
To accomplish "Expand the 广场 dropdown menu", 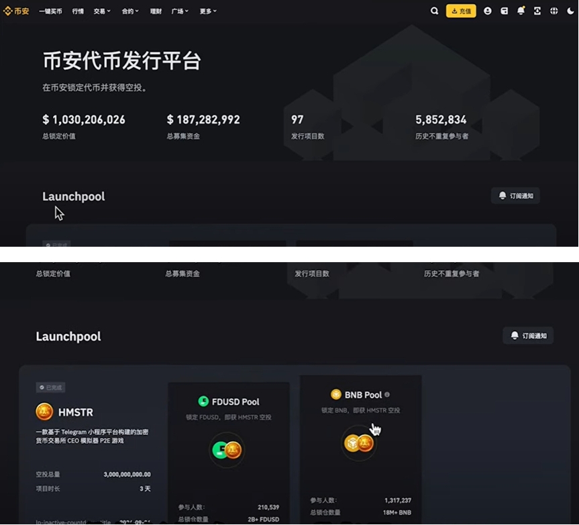I will pyautogui.click(x=180, y=11).
